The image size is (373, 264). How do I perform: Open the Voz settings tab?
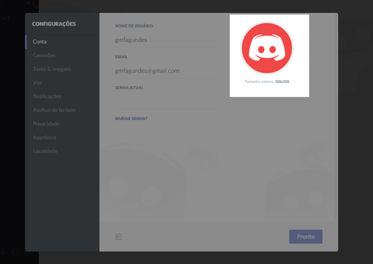click(x=38, y=82)
